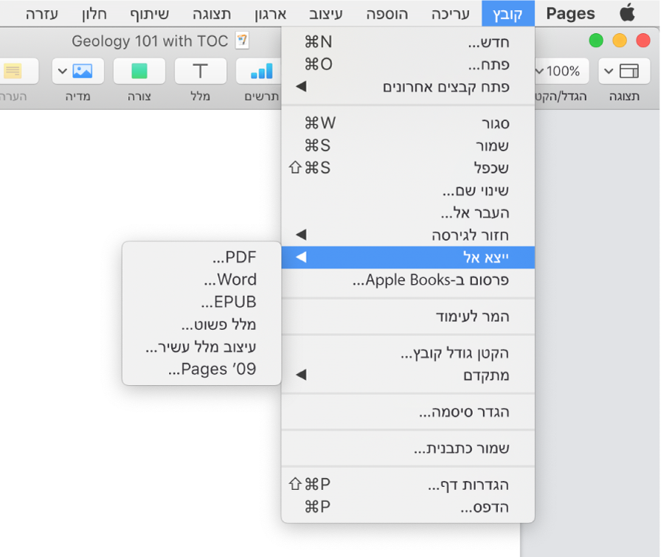Click the yellow minimize window button
The image size is (661, 557).
pyautogui.click(x=619, y=41)
